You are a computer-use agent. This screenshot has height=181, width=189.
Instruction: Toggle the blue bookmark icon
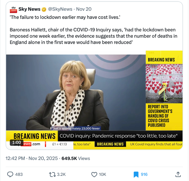point(136,175)
